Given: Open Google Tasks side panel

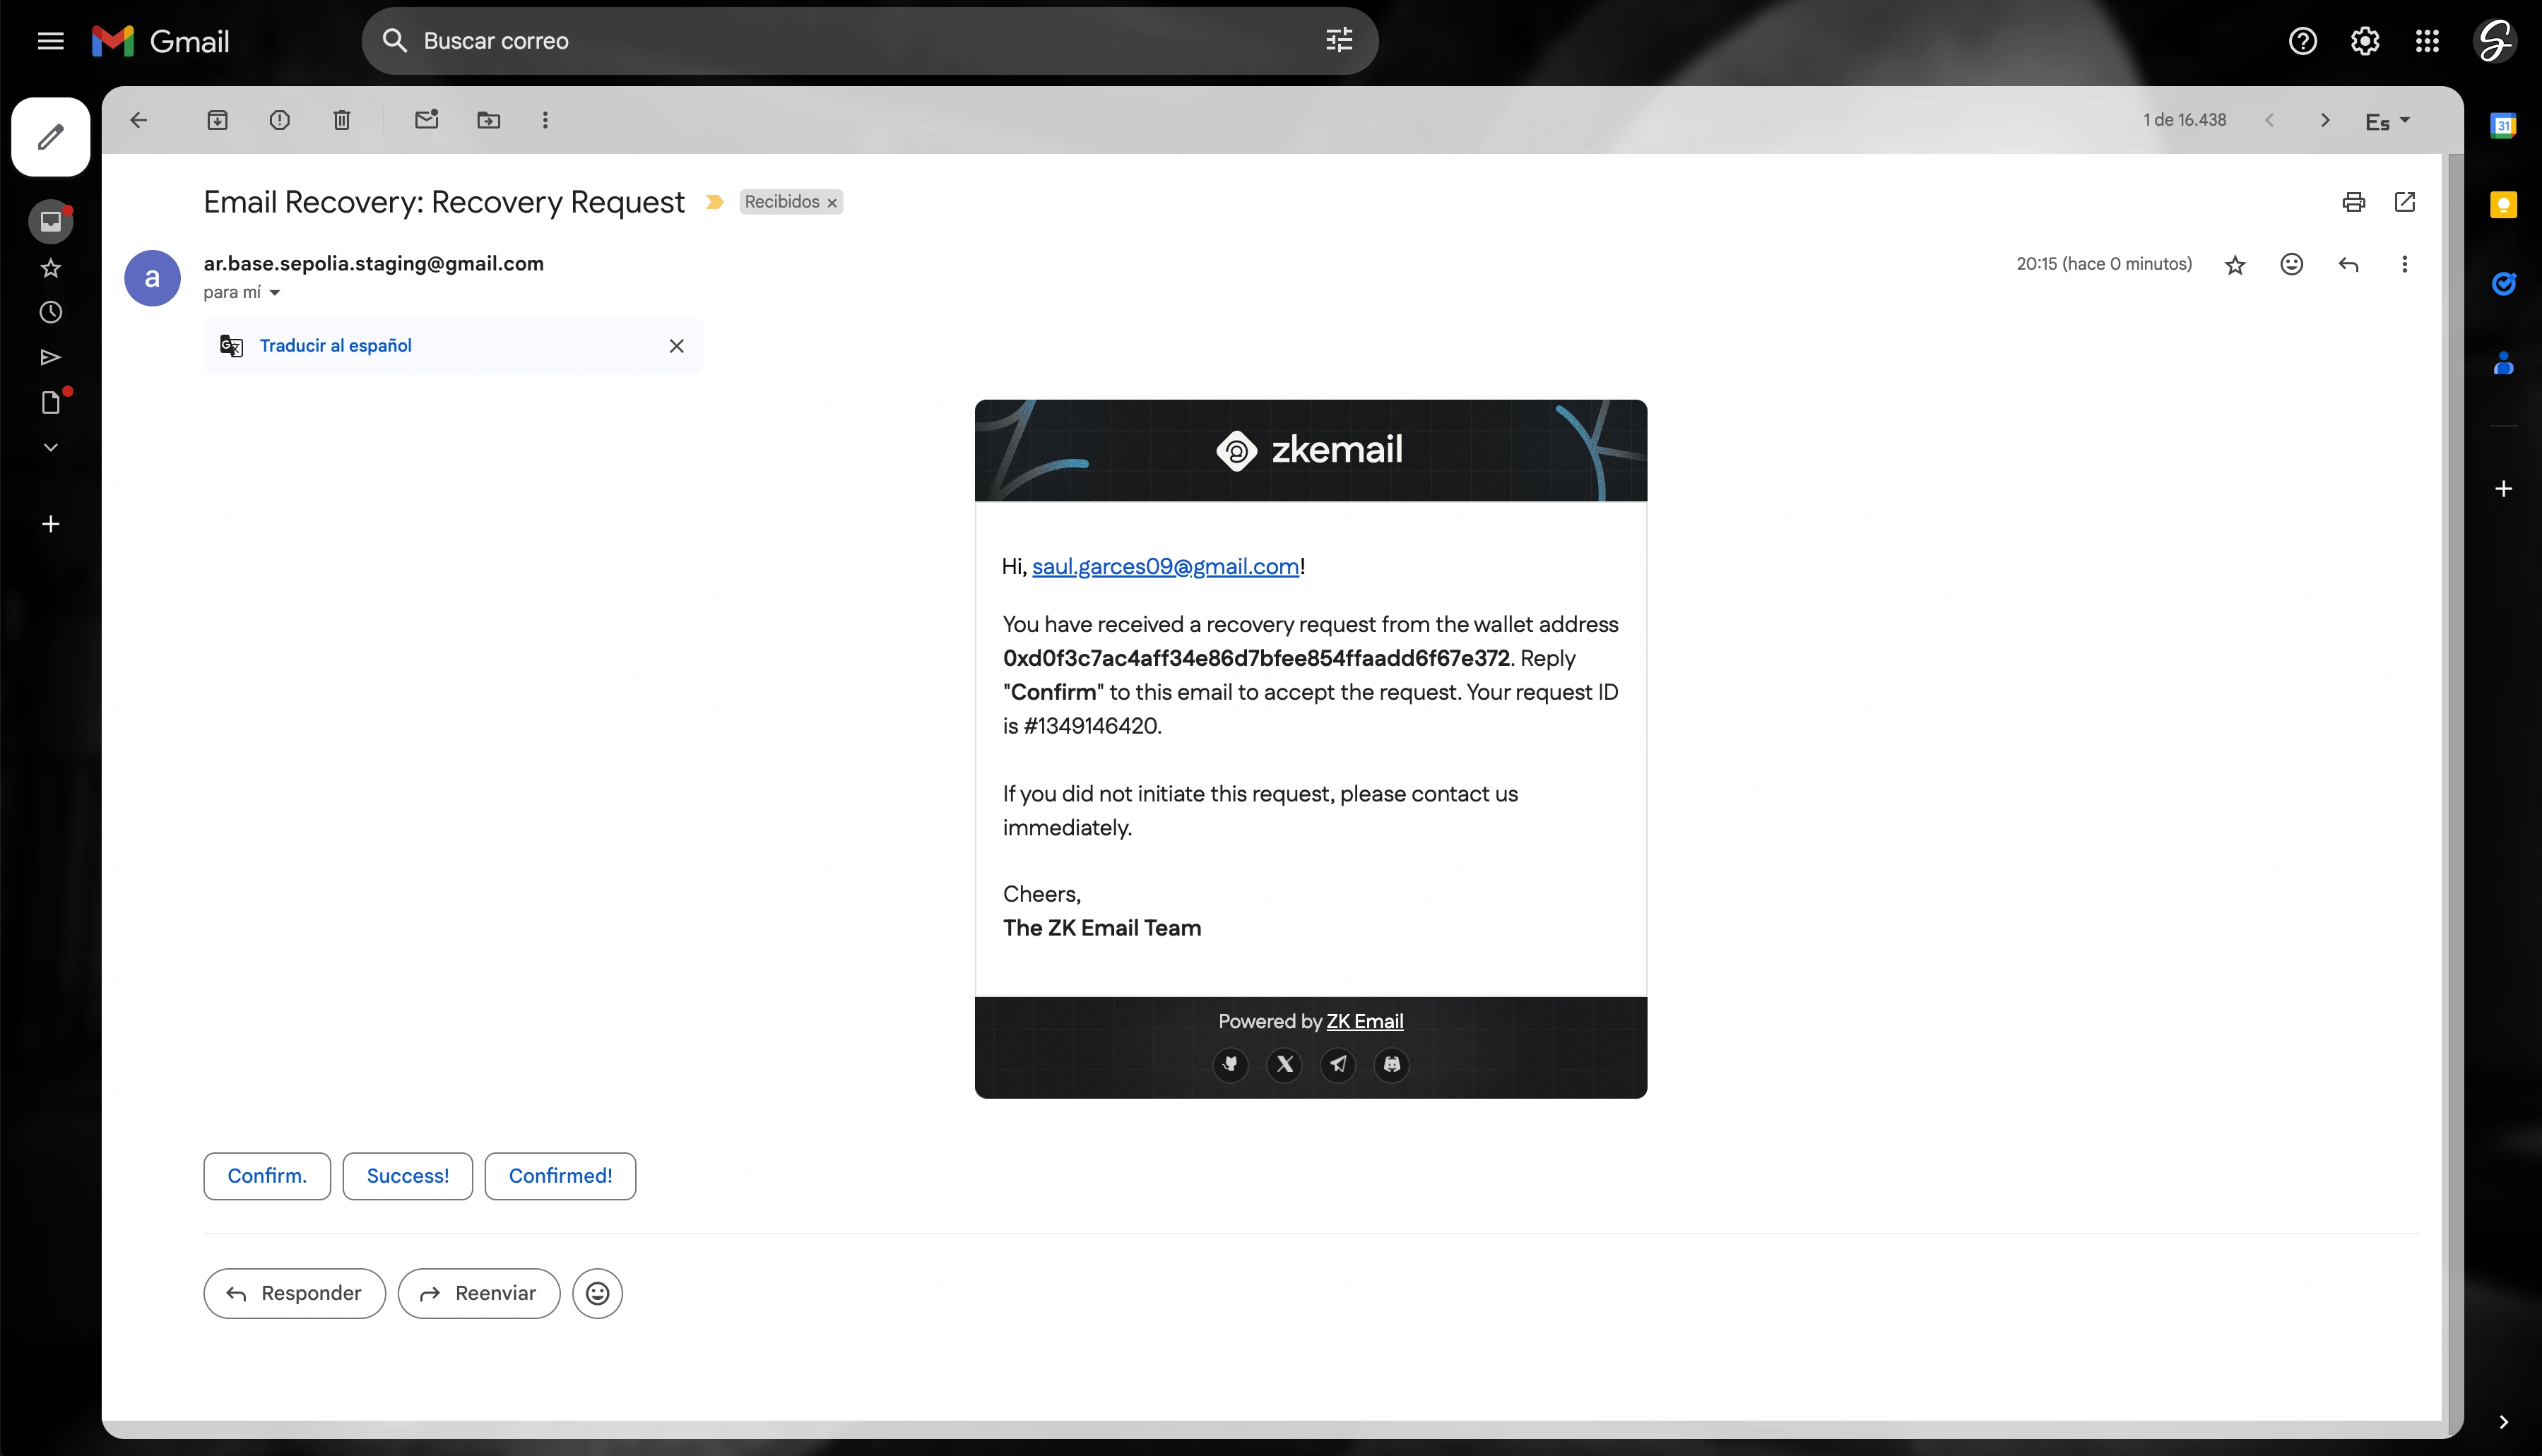Looking at the screenshot, I should point(2503,284).
